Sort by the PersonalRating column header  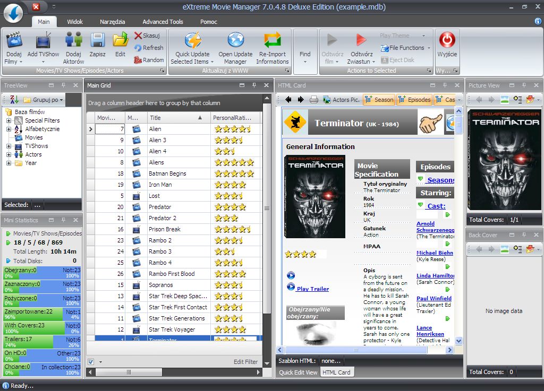[x=235, y=118]
